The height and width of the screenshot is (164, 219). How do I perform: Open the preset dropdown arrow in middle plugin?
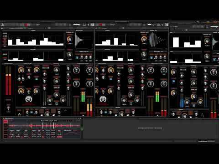[x=120, y=28]
